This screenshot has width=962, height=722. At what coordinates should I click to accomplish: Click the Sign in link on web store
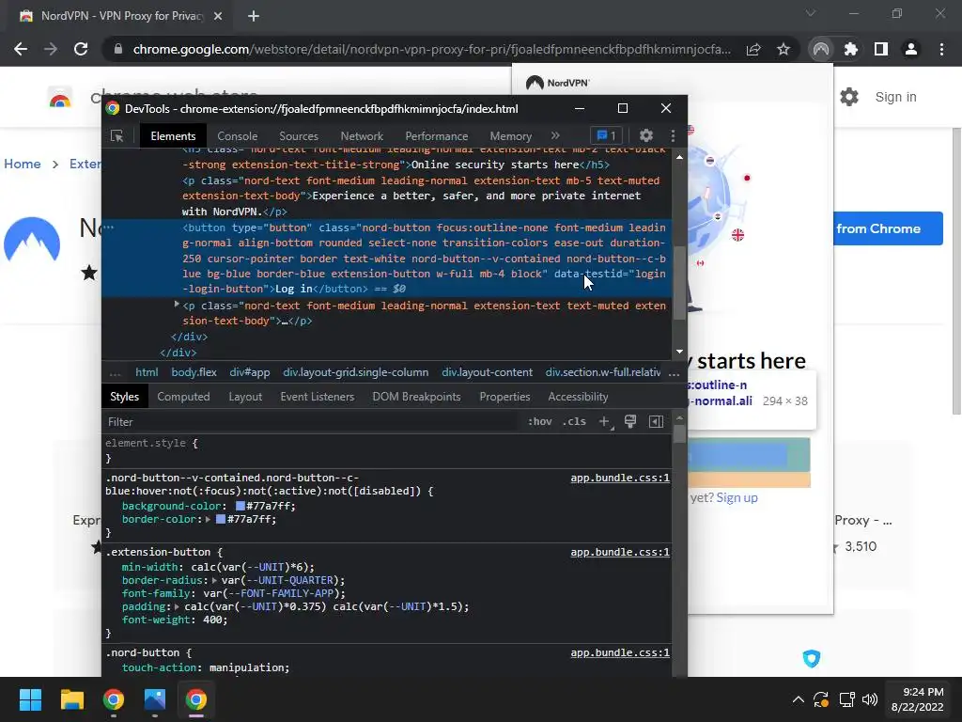click(x=895, y=97)
